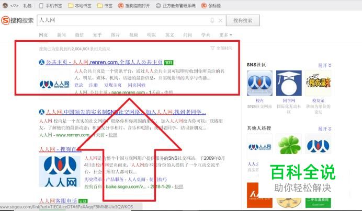Open the 校友录 text link
The height and width of the screenshot is (211, 362).
click(318, 101)
